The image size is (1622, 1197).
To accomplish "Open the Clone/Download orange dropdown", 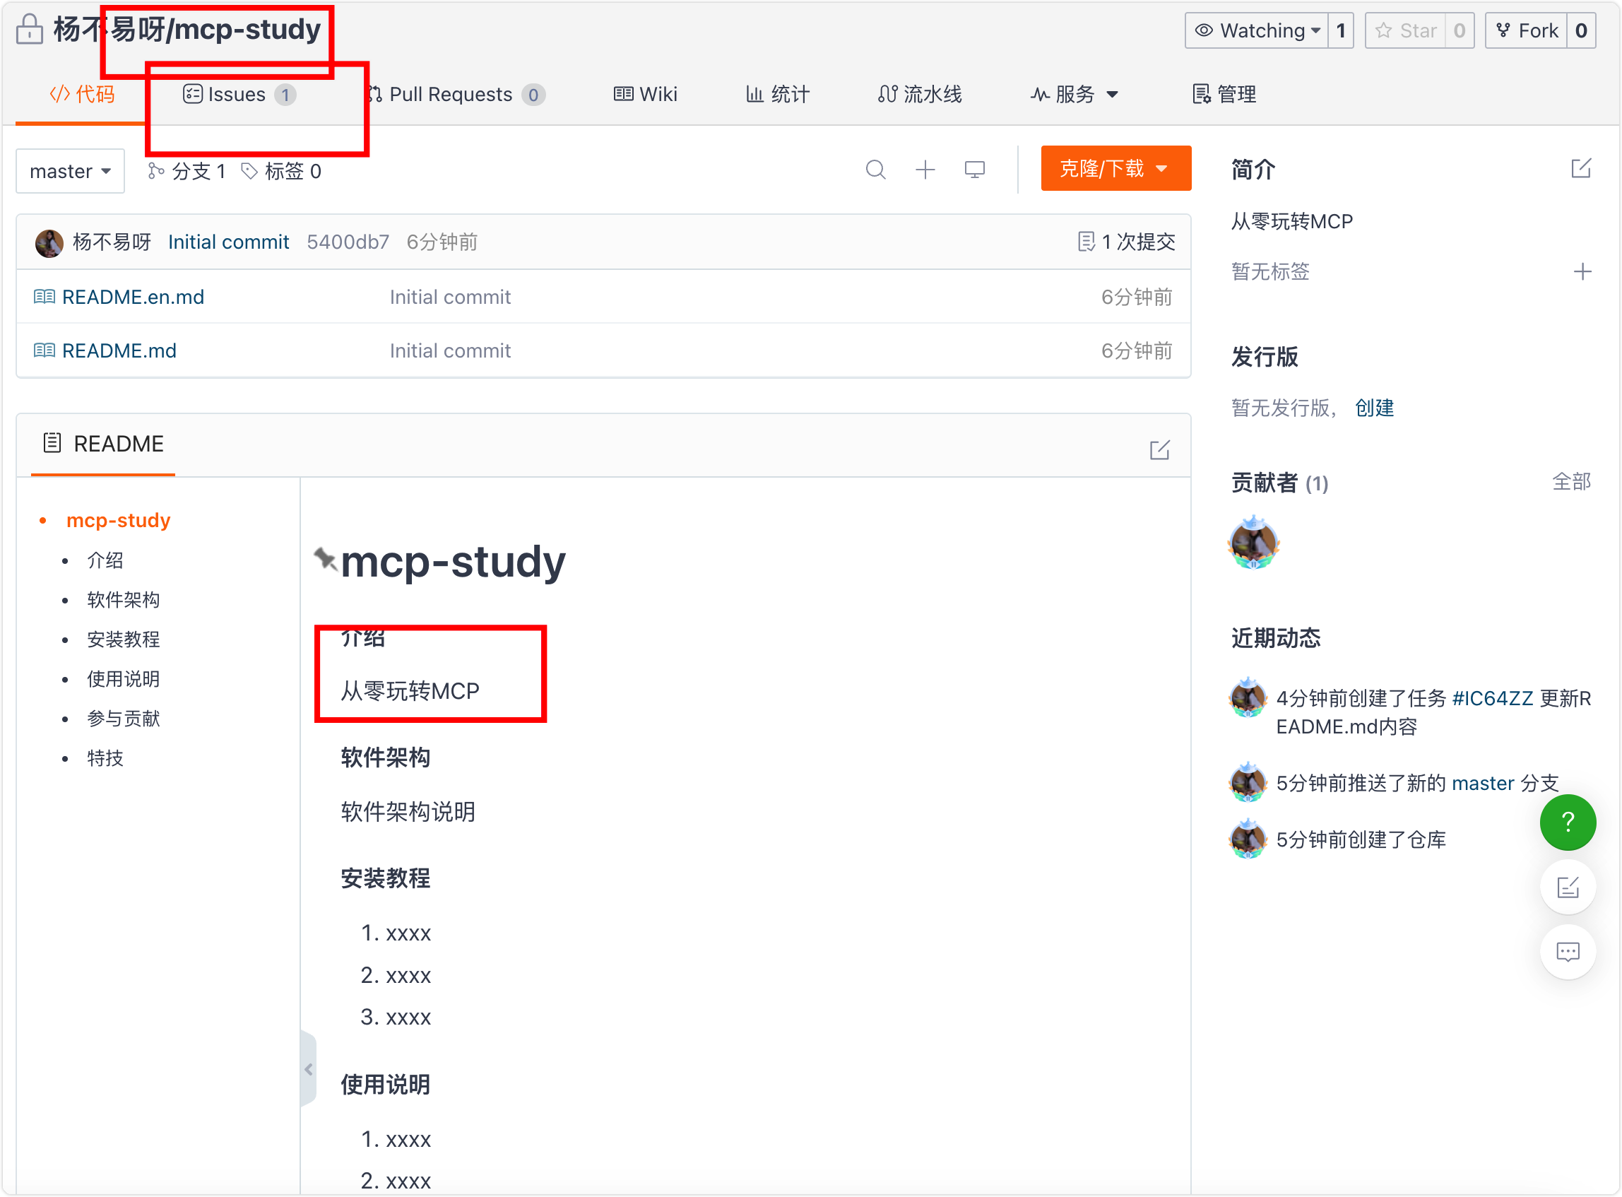I will coord(1115,169).
